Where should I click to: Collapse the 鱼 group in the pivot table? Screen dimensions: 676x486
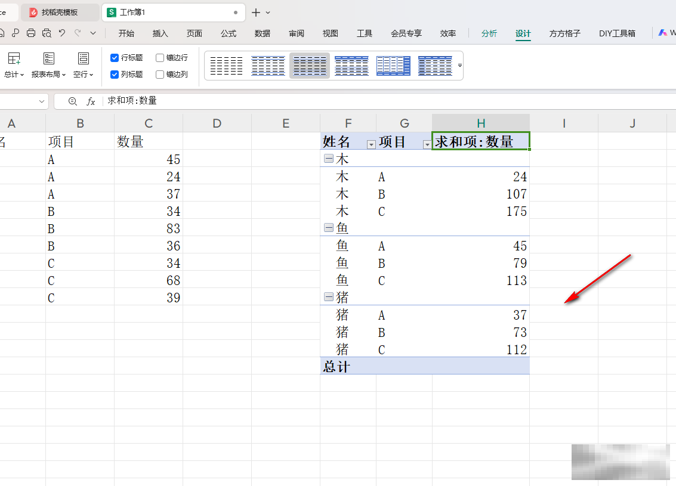coord(329,227)
